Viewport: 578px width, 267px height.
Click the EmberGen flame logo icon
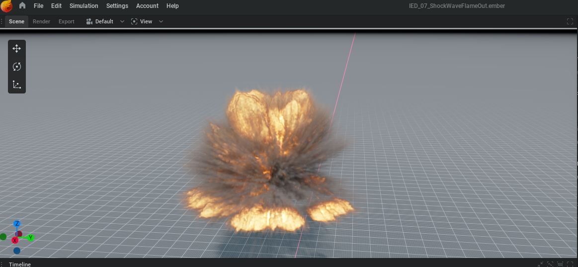(x=7, y=6)
